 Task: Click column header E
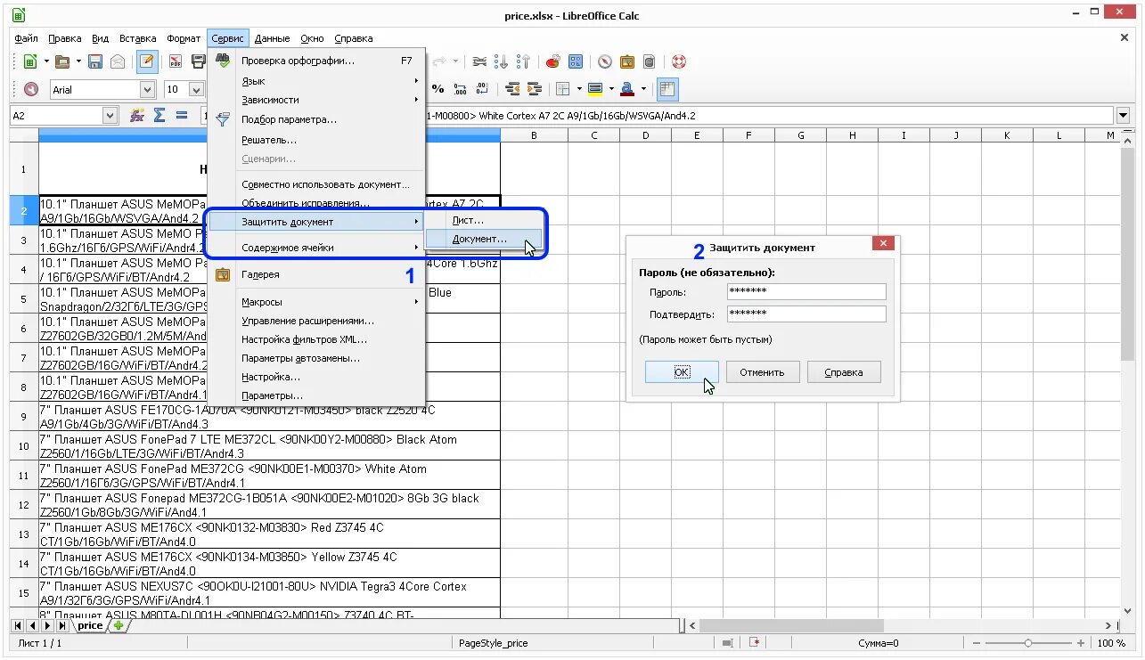click(x=697, y=135)
